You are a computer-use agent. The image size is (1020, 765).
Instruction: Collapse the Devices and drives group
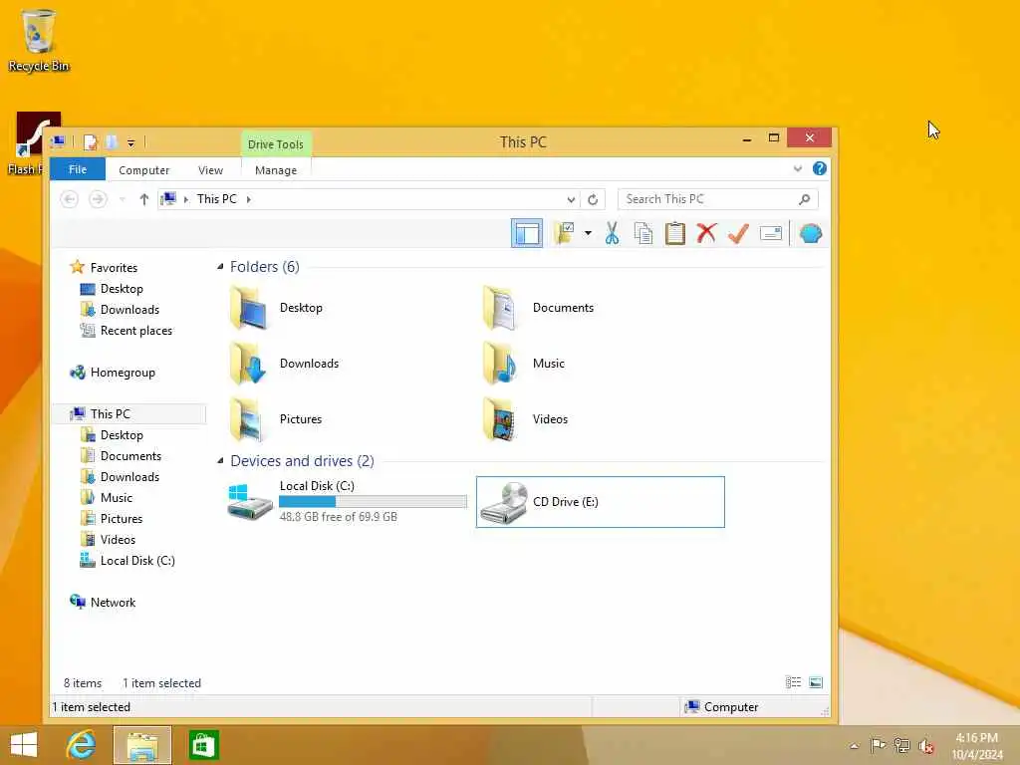[x=220, y=460]
